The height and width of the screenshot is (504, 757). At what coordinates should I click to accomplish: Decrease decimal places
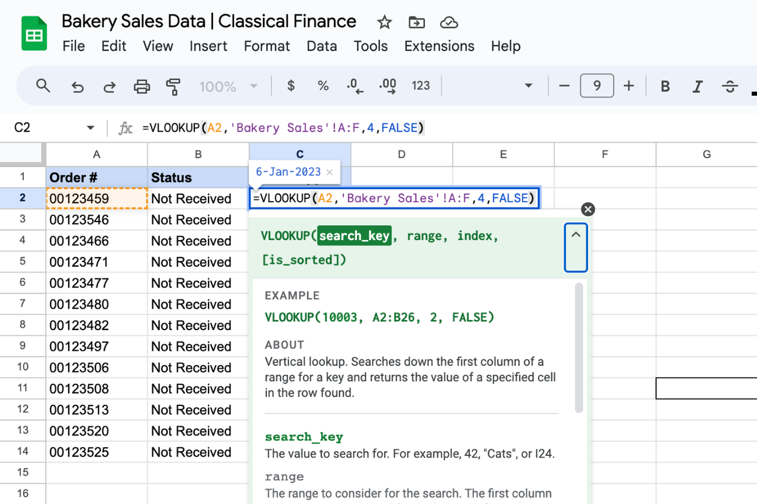pyautogui.click(x=355, y=85)
